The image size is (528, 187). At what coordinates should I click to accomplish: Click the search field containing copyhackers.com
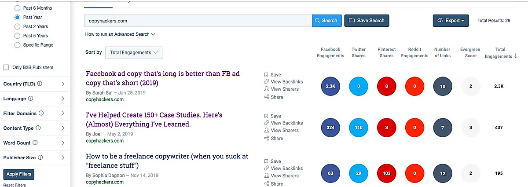click(x=198, y=21)
